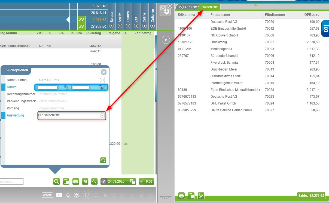Expand the OP-Liste tab arrow
Viewport: 329px width, 203px height.
[181, 7]
